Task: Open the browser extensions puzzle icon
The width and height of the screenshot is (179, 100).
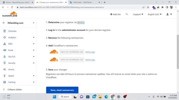Action: coord(162,7)
